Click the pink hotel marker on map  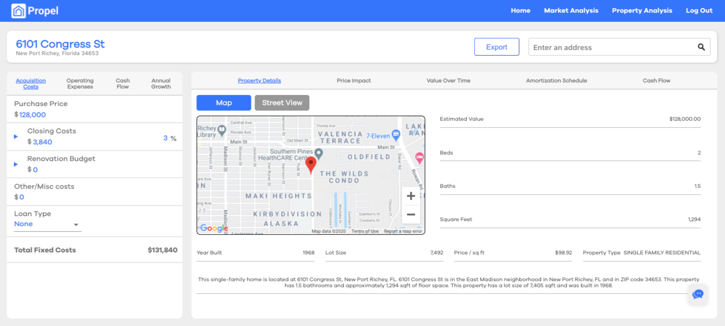click(419, 157)
